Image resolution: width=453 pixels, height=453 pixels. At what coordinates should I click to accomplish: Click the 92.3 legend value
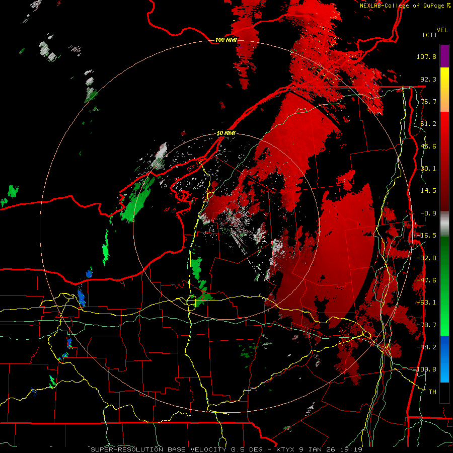point(428,79)
